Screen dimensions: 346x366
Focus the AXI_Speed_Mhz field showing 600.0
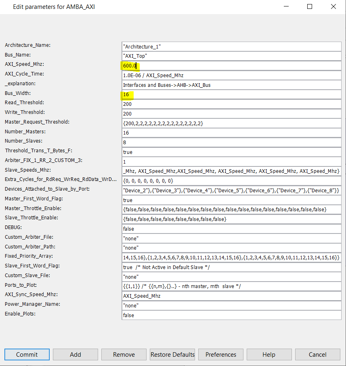[x=231, y=65]
